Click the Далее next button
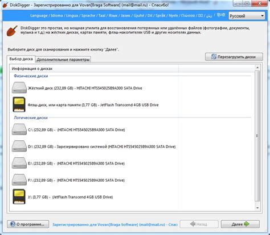Image resolution: width=270 pixels, height=235 pixels. (x=240, y=224)
